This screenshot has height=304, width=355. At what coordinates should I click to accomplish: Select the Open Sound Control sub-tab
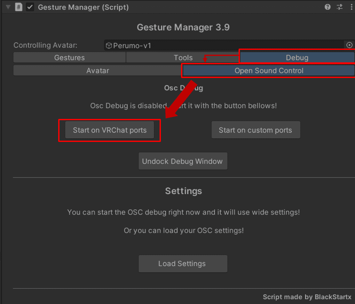[269, 71]
